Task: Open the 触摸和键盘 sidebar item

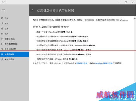Action: click(14, 54)
